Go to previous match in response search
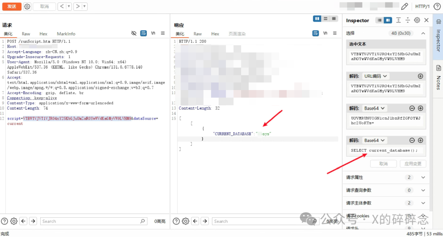The height and width of the screenshot is (237, 443). pos(195,221)
